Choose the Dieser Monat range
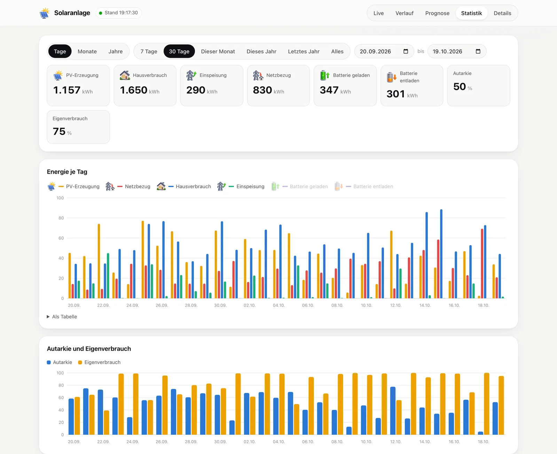This screenshot has height=454, width=557. (218, 51)
